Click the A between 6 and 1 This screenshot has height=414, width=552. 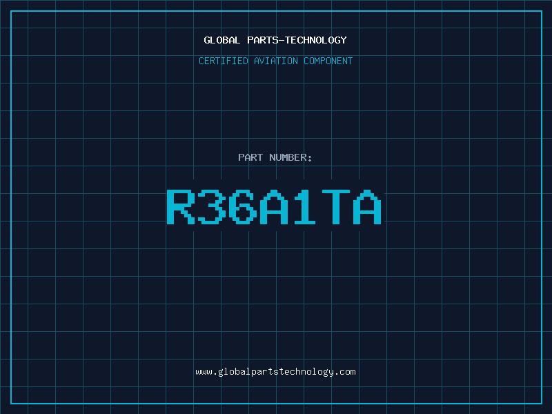[x=274, y=206]
